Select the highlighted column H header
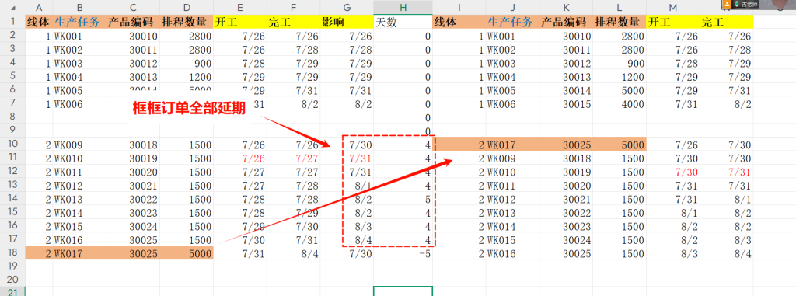This screenshot has height=296, width=796. pyautogui.click(x=403, y=8)
